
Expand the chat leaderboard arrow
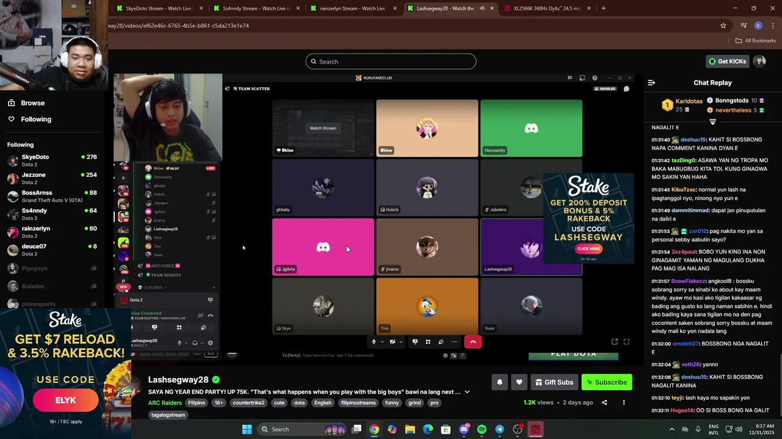point(712,121)
